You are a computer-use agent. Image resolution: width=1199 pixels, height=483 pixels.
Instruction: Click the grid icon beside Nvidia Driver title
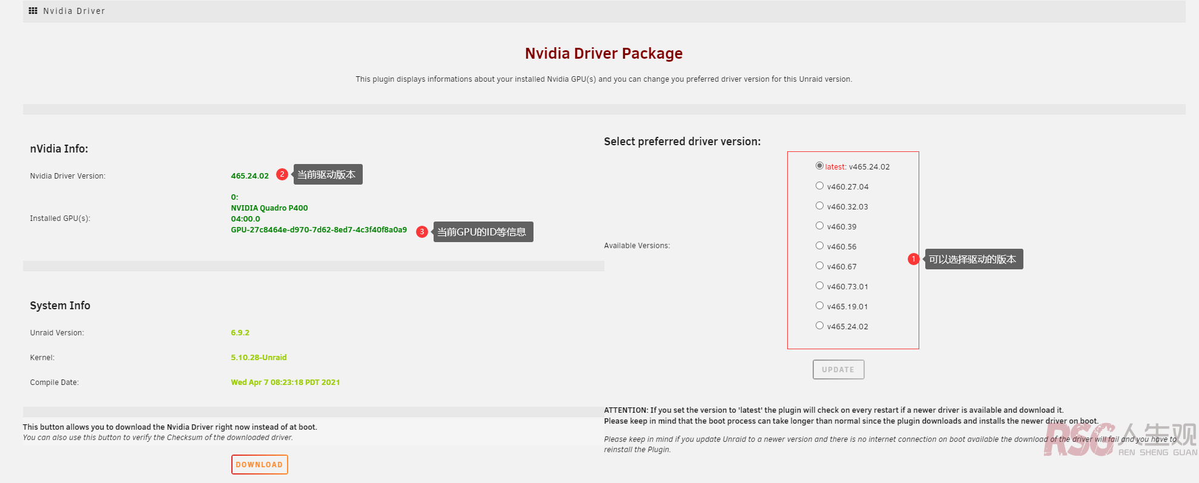pyautogui.click(x=33, y=11)
